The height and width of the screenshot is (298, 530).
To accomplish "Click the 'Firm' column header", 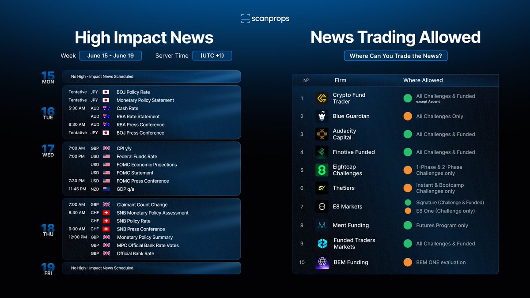I will click(x=341, y=80).
